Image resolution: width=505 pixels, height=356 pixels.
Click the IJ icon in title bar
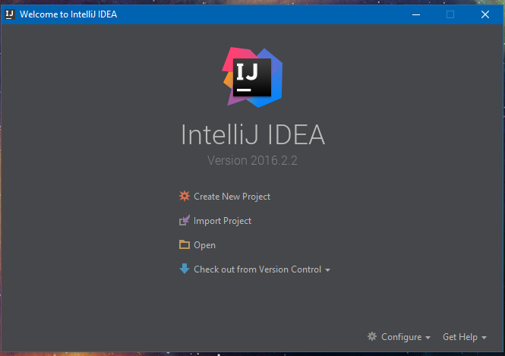tap(10, 14)
